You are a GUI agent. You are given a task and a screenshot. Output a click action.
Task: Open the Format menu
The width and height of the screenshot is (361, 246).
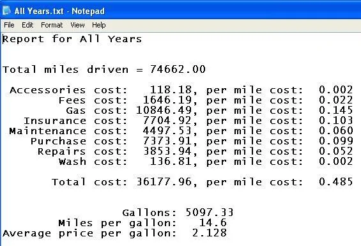tap(52, 25)
